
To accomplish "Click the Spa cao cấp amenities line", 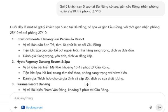I will click(75, 50).
